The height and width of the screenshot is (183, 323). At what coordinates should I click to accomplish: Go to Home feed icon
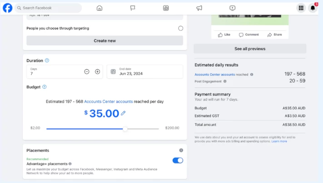click(99, 8)
